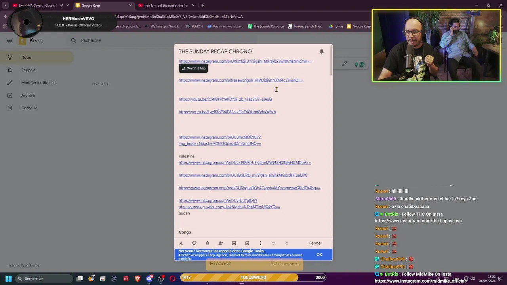
Task: Add an image to the note
Action: point(234,243)
